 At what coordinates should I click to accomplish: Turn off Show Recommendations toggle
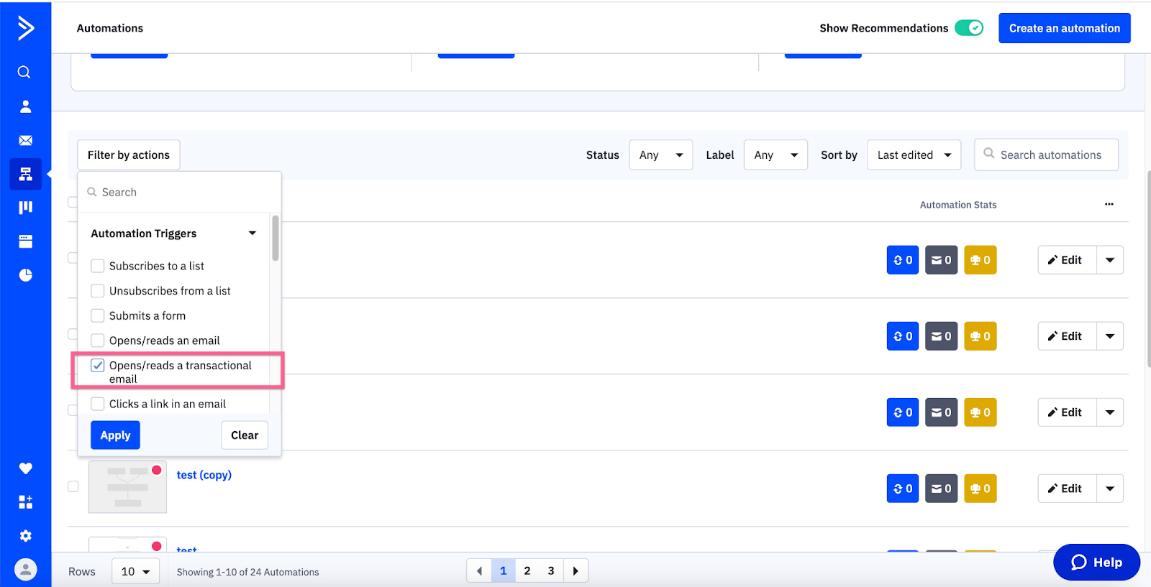point(968,28)
